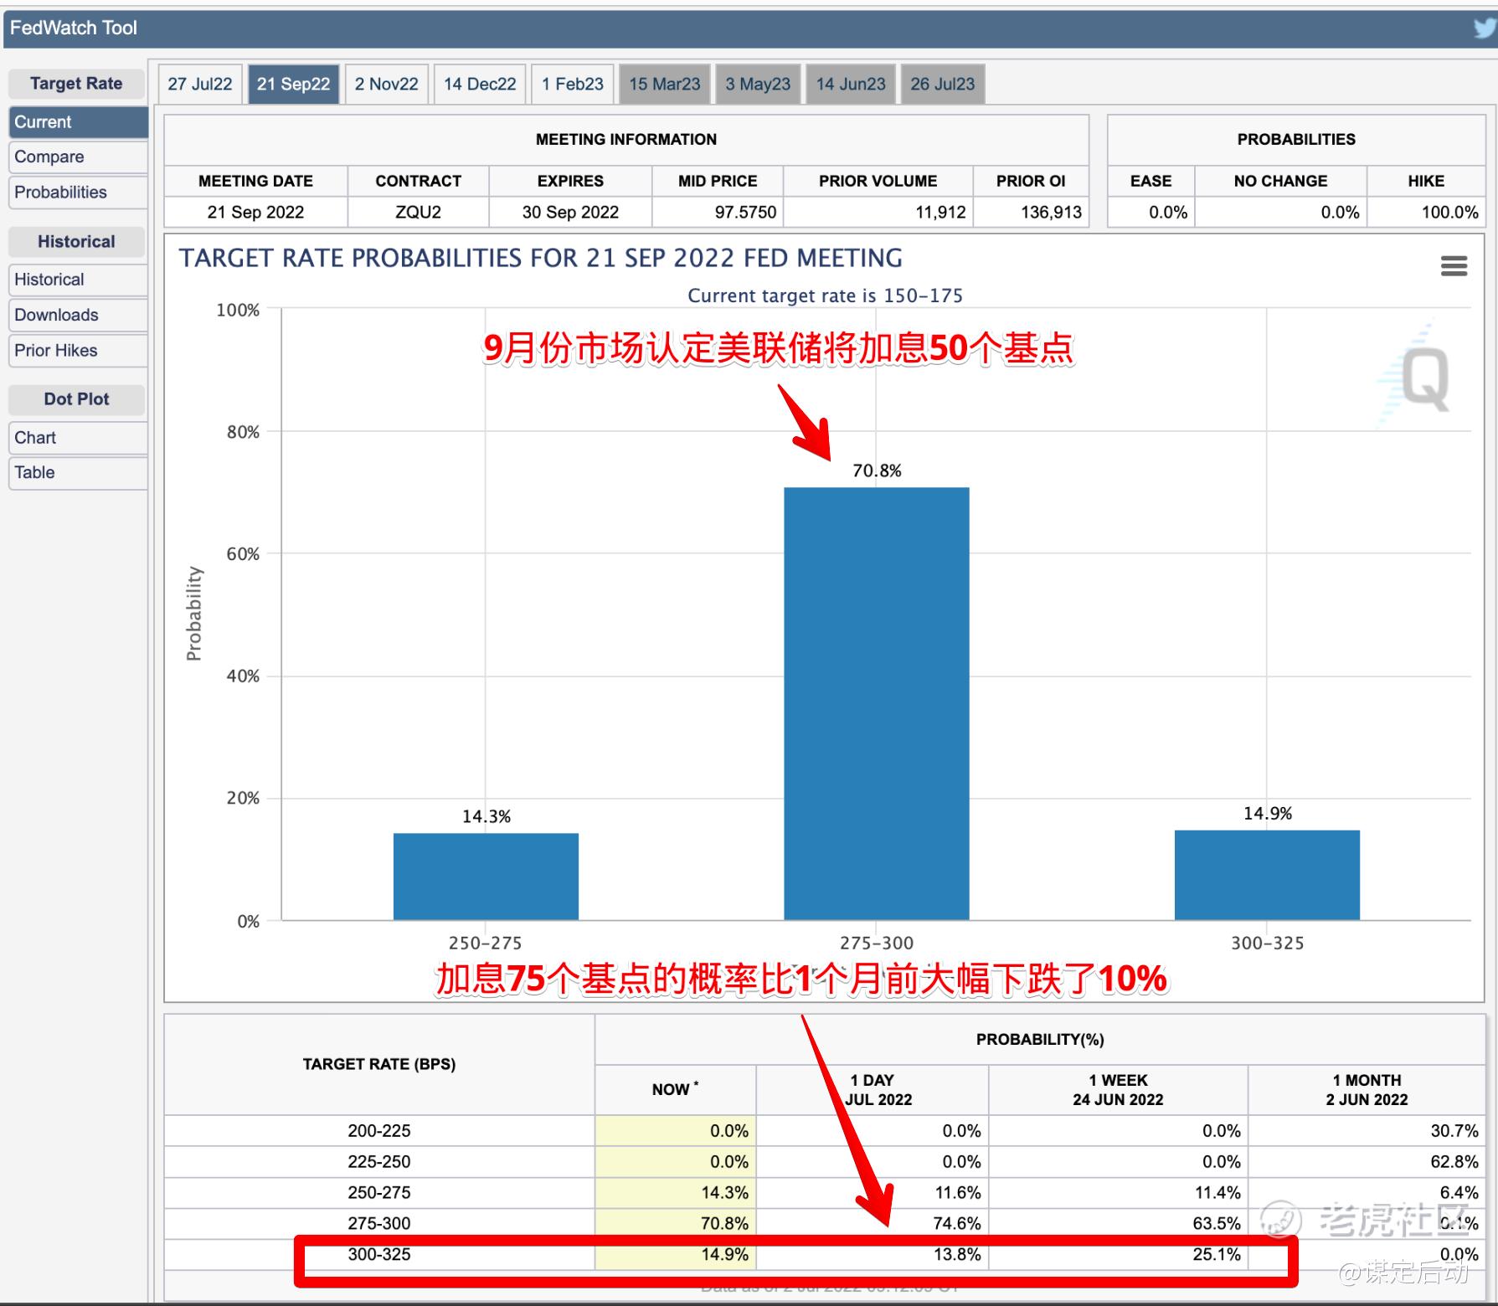
Task: Click the 70.8% bar data label
Action: tap(877, 470)
